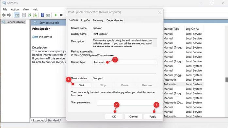Click the Start the service link
The height and width of the screenshot is (128, 228).
[x=35, y=37]
